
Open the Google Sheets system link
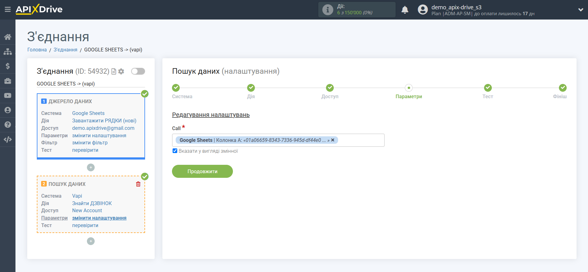click(x=88, y=113)
